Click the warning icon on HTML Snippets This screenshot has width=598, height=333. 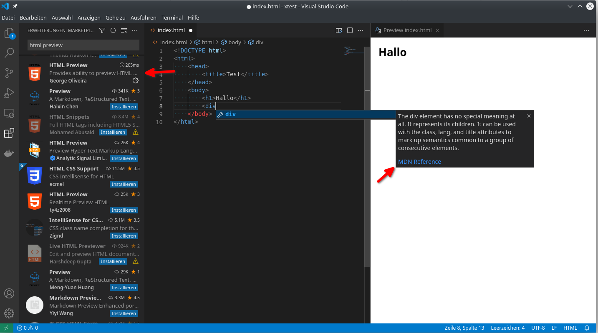pyautogui.click(x=135, y=132)
